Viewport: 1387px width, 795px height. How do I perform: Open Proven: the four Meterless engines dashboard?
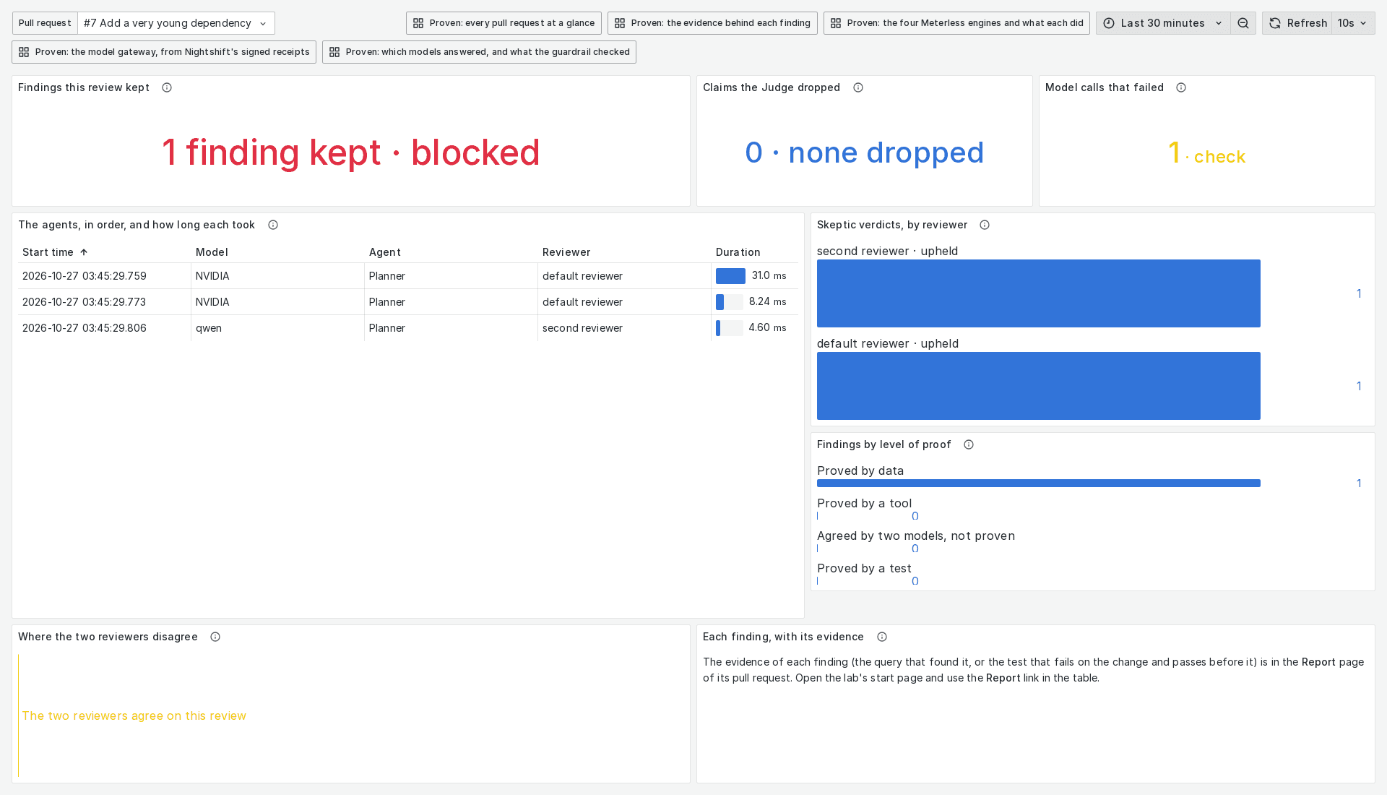point(956,23)
